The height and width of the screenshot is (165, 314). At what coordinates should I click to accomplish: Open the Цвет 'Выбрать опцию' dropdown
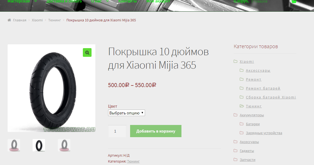[x=126, y=113]
